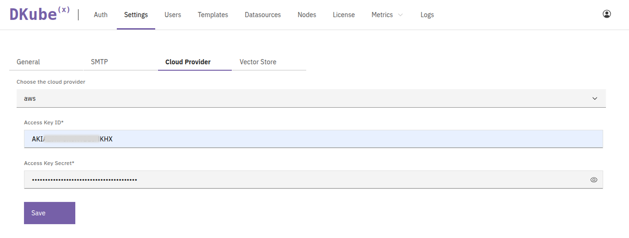
Task: Open the Users page
Action: (x=173, y=15)
